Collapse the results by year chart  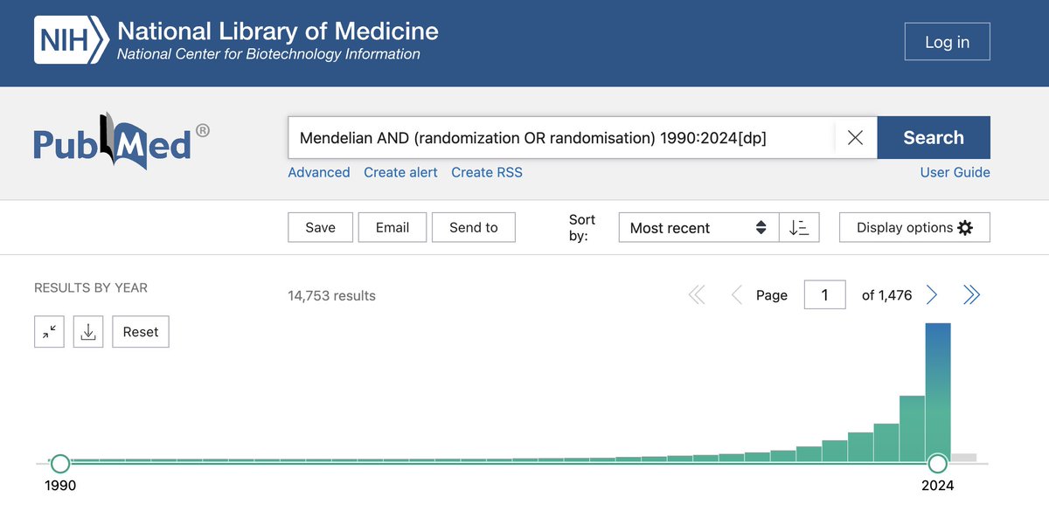click(x=49, y=332)
